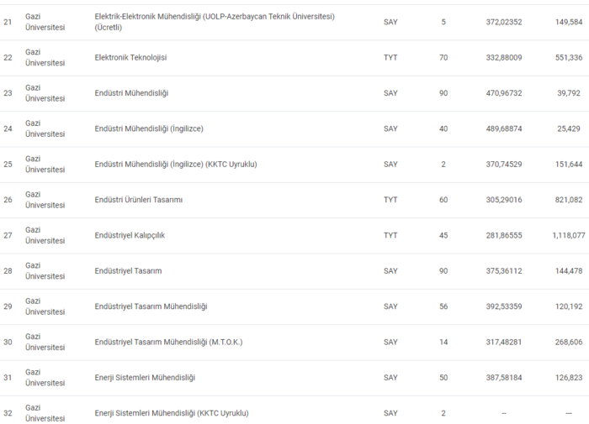Click the score 470,96732
The width and height of the screenshot is (589, 424).
[x=504, y=93]
